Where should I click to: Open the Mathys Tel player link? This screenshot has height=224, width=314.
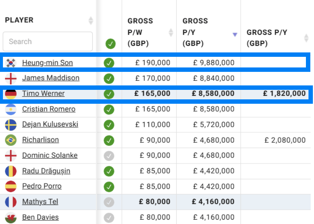[40, 202]
